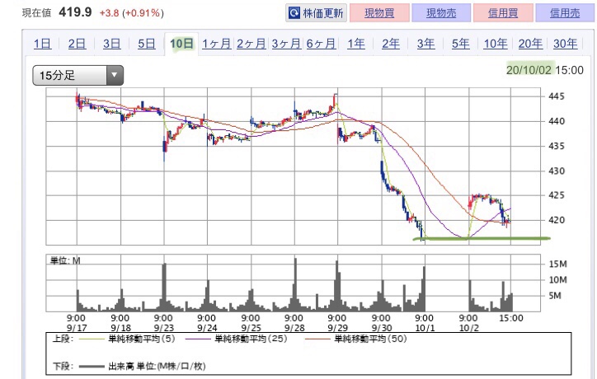597x379 pixels.
Task: Switch to 6ヶ月 period
Action: [321, 44]
